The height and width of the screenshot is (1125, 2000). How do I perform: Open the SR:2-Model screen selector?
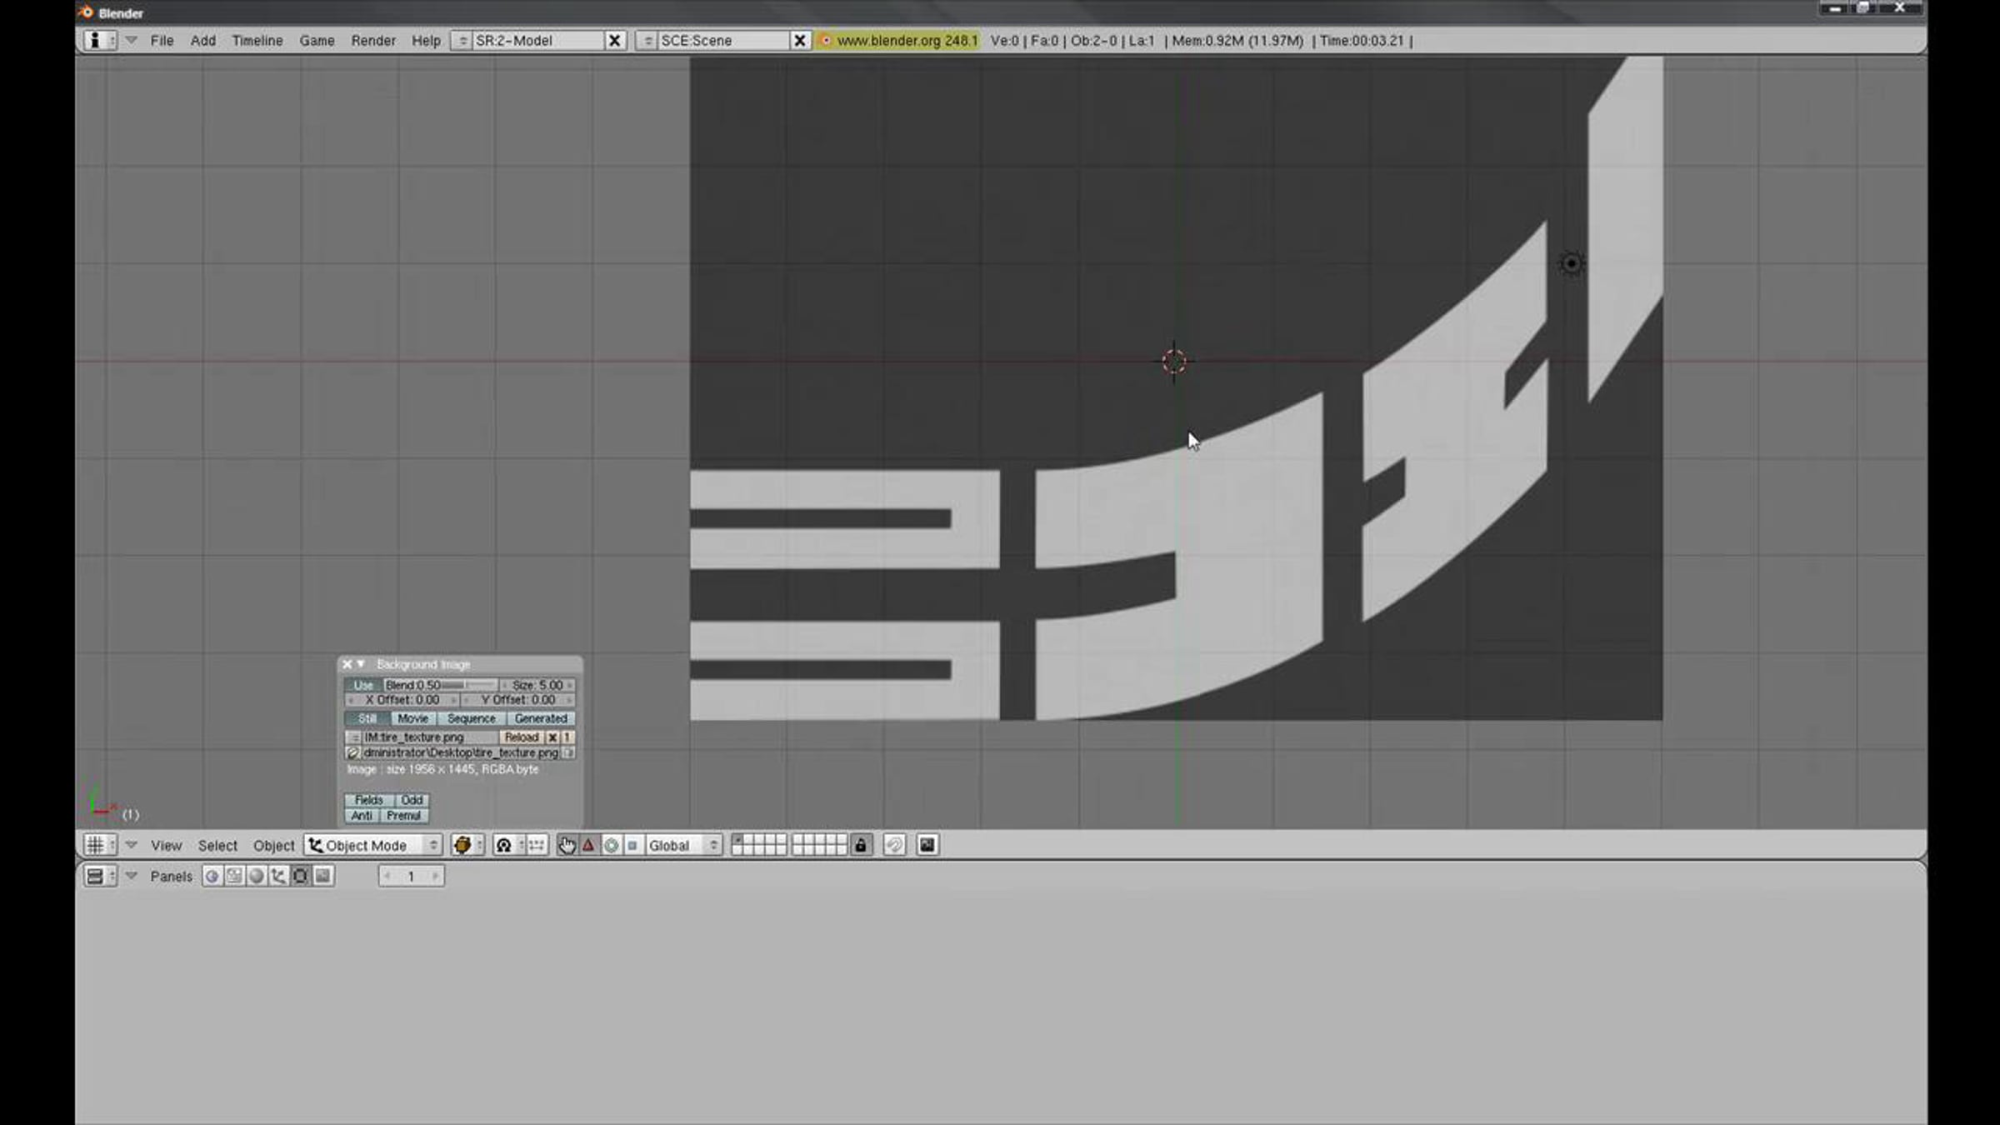[537, 40]
